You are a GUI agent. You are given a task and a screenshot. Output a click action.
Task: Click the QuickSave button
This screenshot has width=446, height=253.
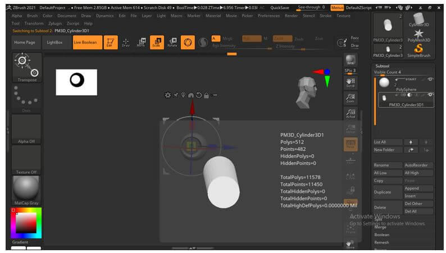280,8
